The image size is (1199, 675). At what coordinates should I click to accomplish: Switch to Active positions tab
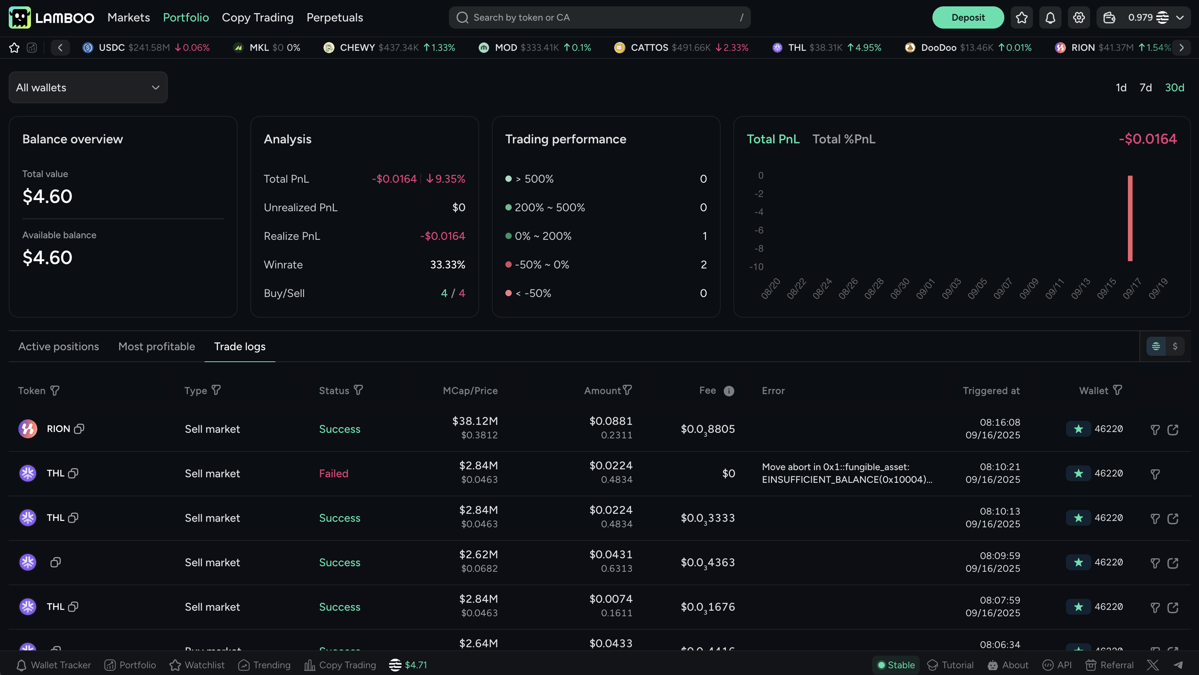click(x=59, y=347)
